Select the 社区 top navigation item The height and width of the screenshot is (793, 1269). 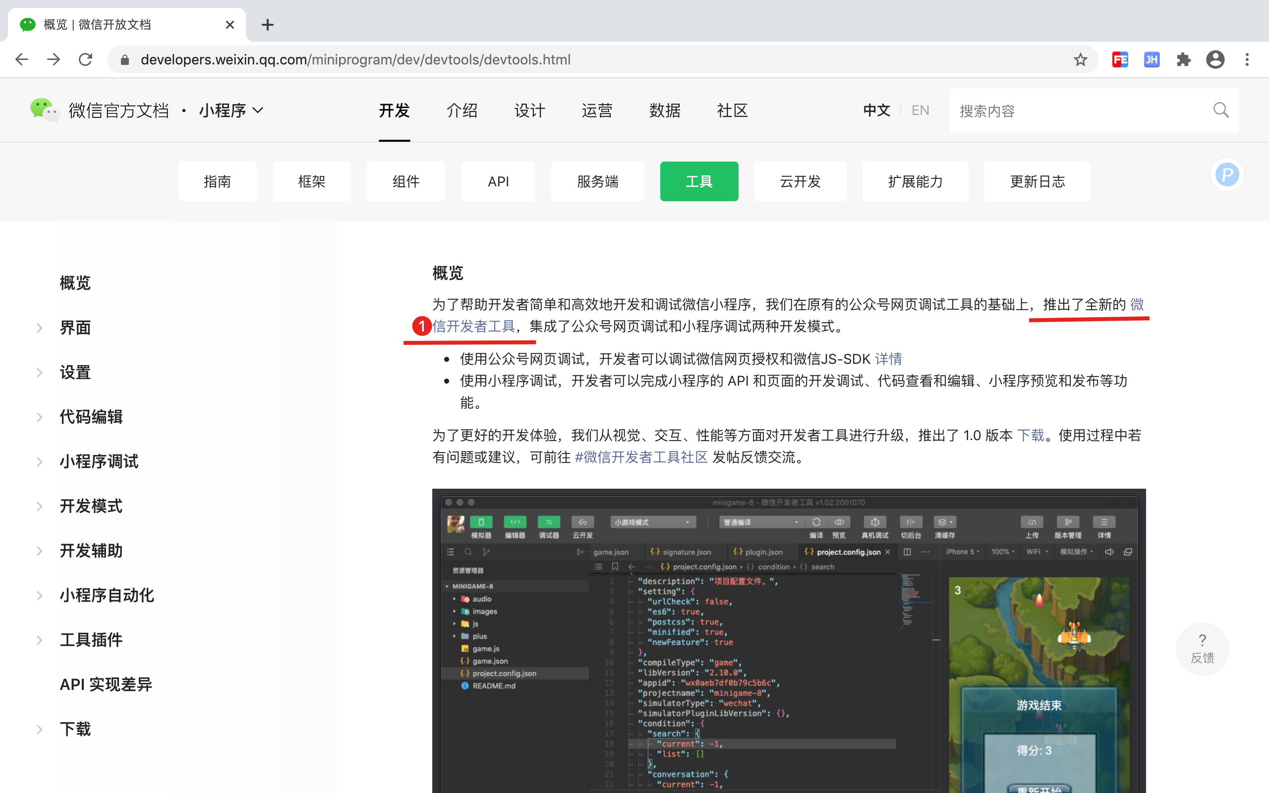(x=732, y=110)
